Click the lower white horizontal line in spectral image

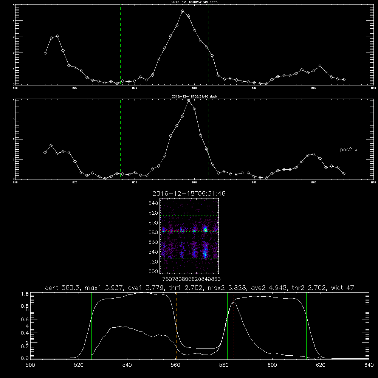(189, 259)
